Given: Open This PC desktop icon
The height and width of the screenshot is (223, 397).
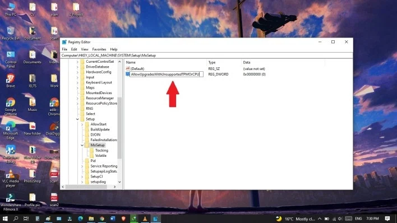Looking at the screenshot, I should click(11, 10).
